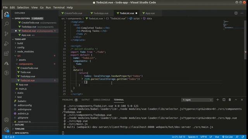
Task: Click the Ln 21, Col 13 status entry
Action: (178, 137)
